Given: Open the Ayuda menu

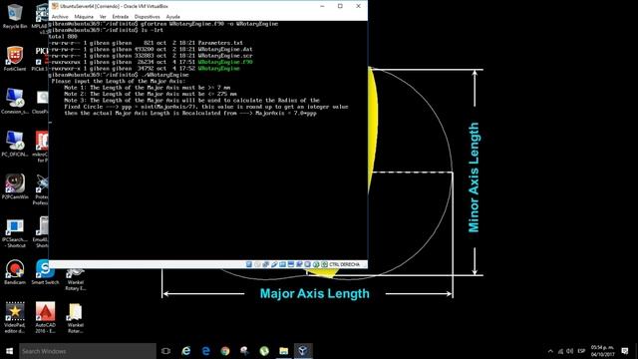Looking at the screenshot, I should click(172, 17).
